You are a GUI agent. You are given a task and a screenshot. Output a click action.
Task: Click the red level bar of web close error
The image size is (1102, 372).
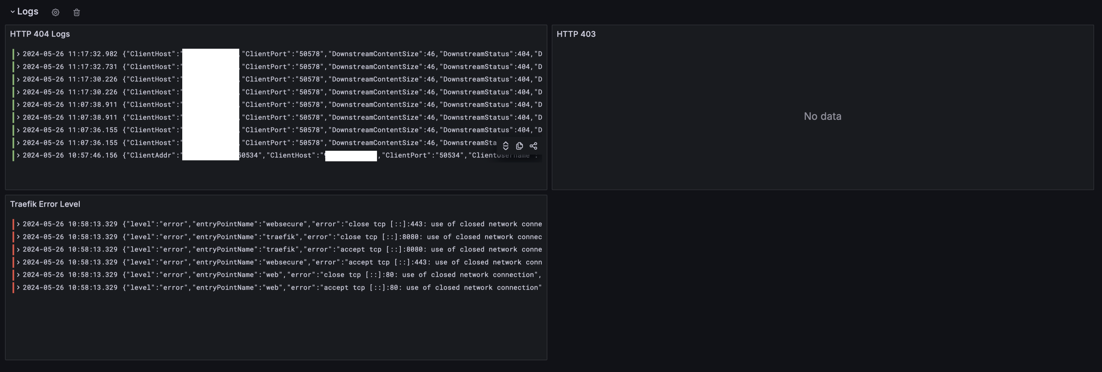click(x=13, y=275)
